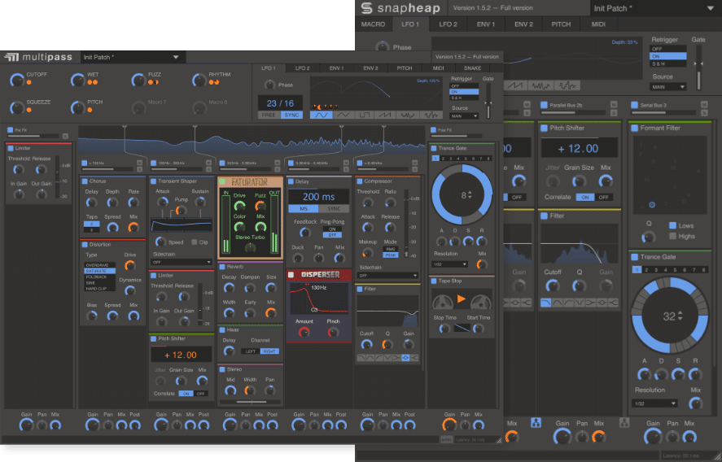
Task: Click the Tape Stop orange play icon
Action: click(462, 299)
